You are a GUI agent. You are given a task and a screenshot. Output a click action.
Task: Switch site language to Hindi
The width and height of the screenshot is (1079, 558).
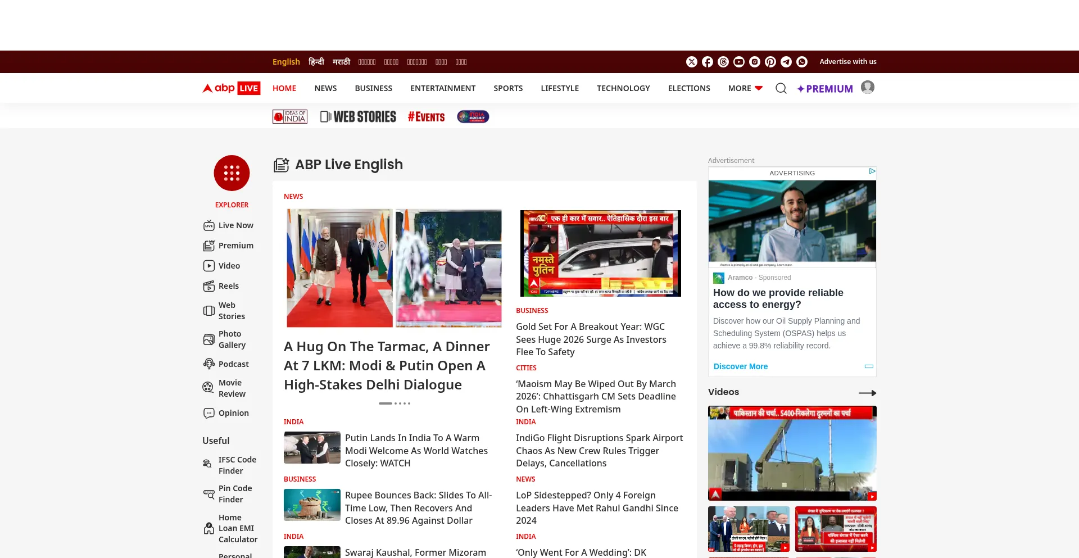tap(316, 62)
